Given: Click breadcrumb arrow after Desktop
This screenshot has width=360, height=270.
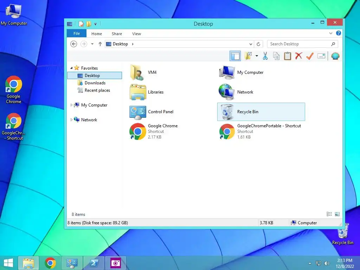Looking at the screenshot, I should (x=133, y=44).
